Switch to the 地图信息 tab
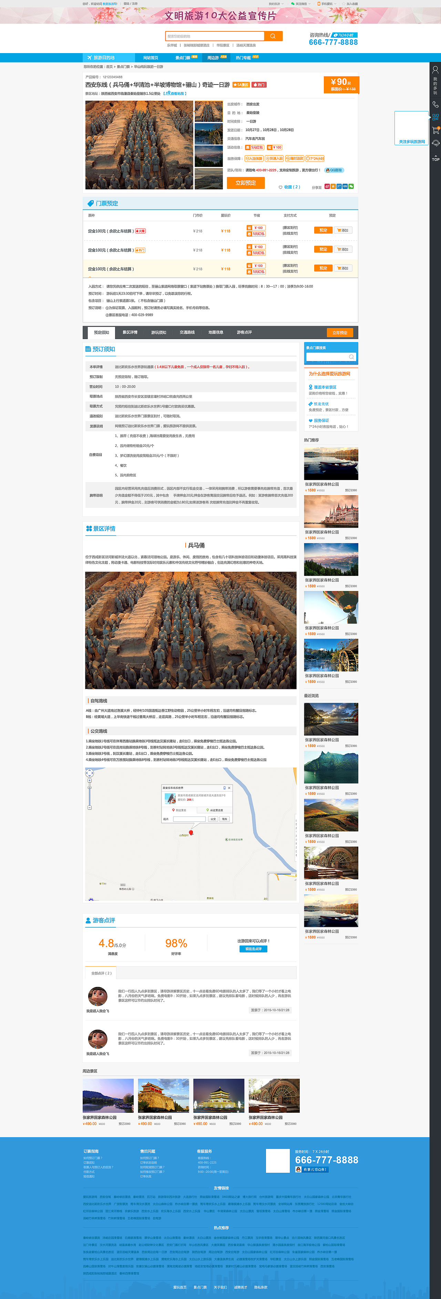 pyautogui.click(x=216, y=332)
